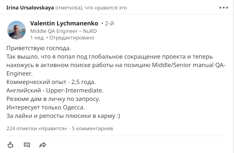Click the "отметил(а), что нравится это" text
Viewport: 234px width, 153px height.
coord(91,7)
